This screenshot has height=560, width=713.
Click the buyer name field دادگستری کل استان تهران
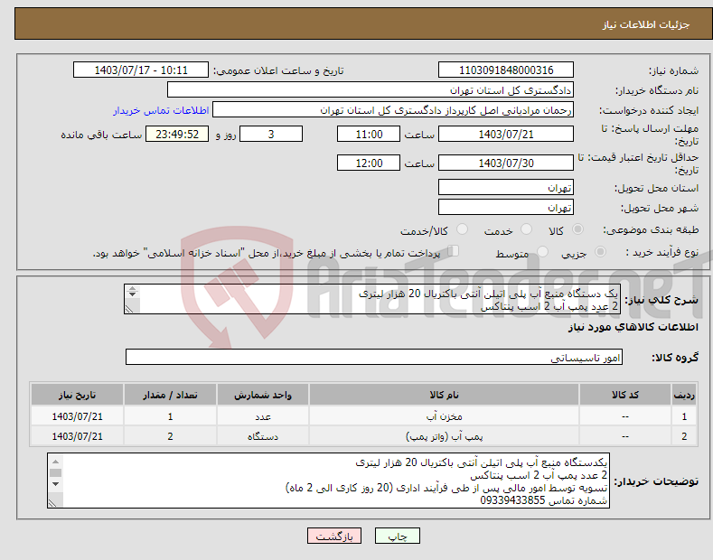click(371, 90)
